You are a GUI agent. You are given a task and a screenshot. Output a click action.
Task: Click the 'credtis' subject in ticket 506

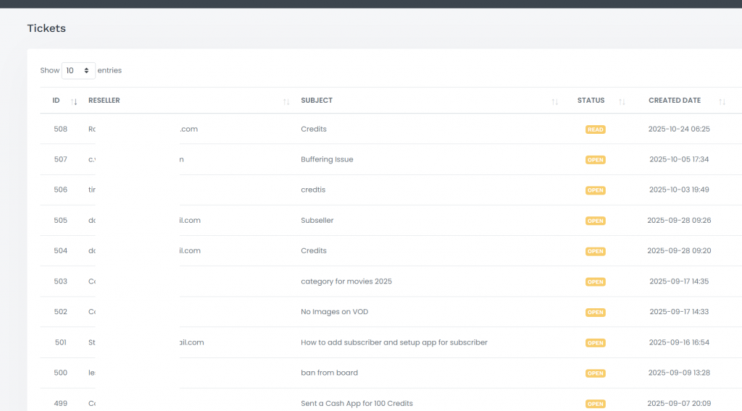[x=314, y=190]
